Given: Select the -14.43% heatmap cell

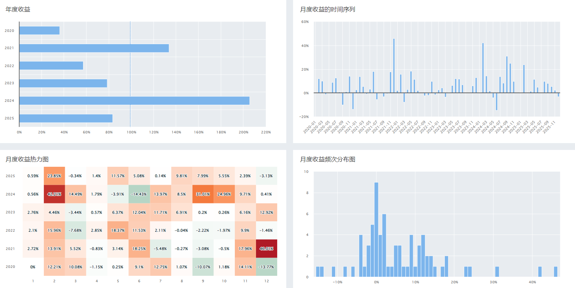Looking at the screenshot, I should (139, 194).
